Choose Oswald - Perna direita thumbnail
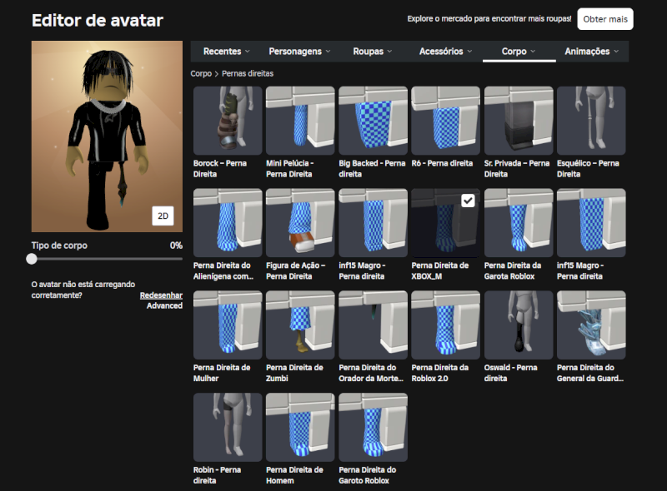Viewport: 667px width, 491px height. click(519, 325)
